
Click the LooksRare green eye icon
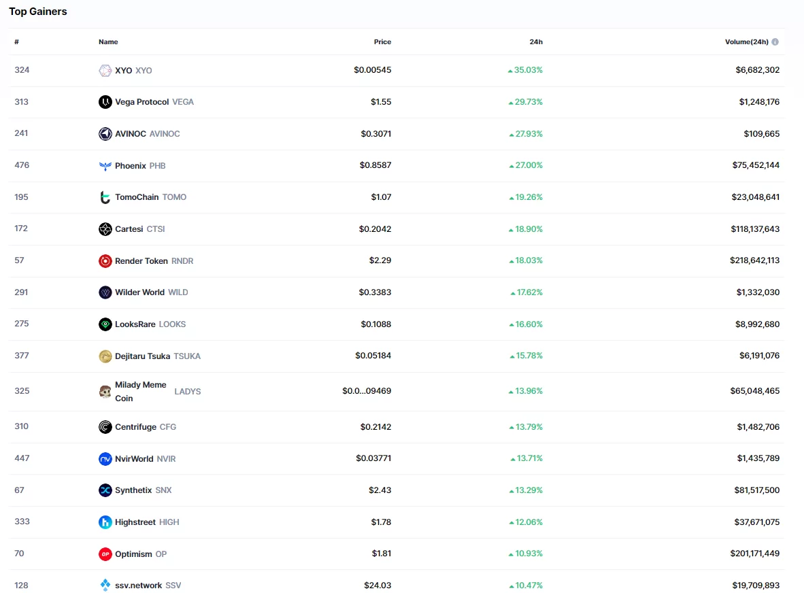point(105,324)
